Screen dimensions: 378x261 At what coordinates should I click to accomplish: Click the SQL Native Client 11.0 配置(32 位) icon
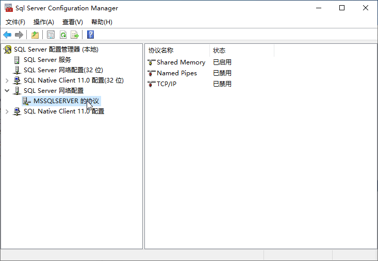pos(17,80)
